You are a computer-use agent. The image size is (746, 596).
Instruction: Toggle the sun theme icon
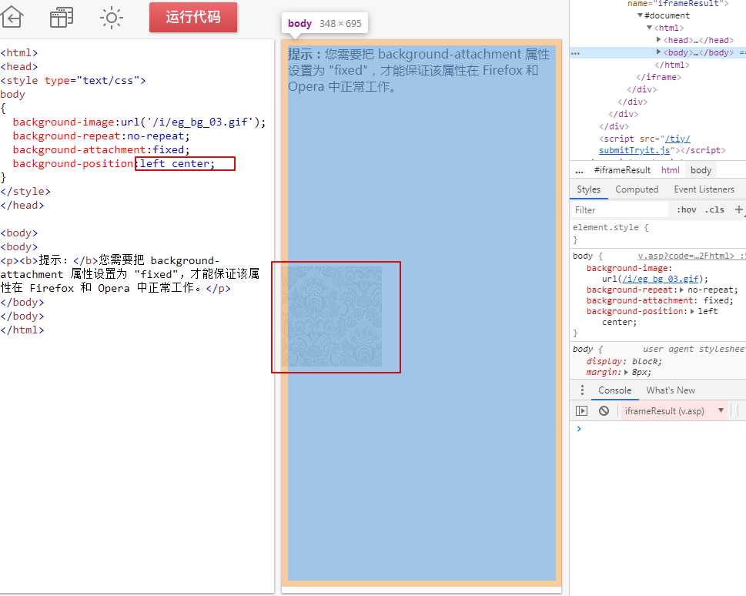point(112,18)
